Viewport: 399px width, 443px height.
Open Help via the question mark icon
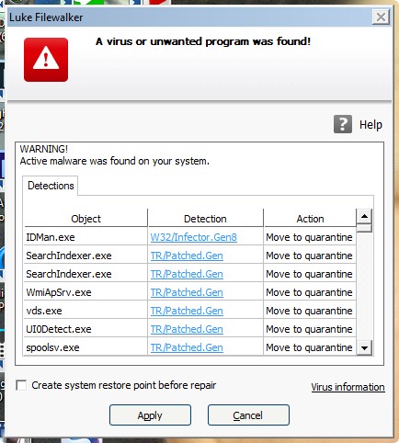343,124
